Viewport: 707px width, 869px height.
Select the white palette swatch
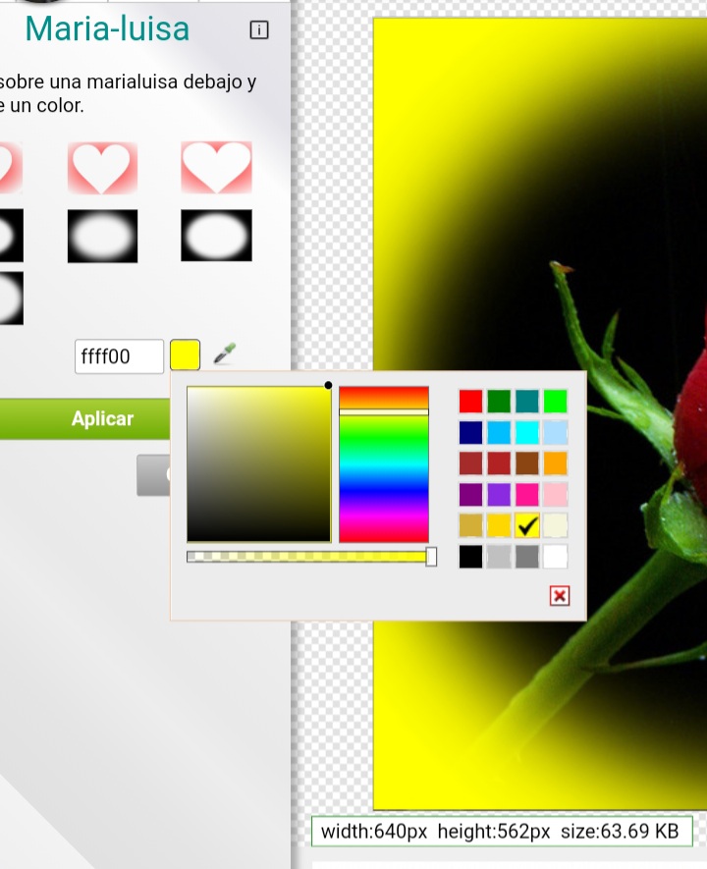click(x=555, y=557)
